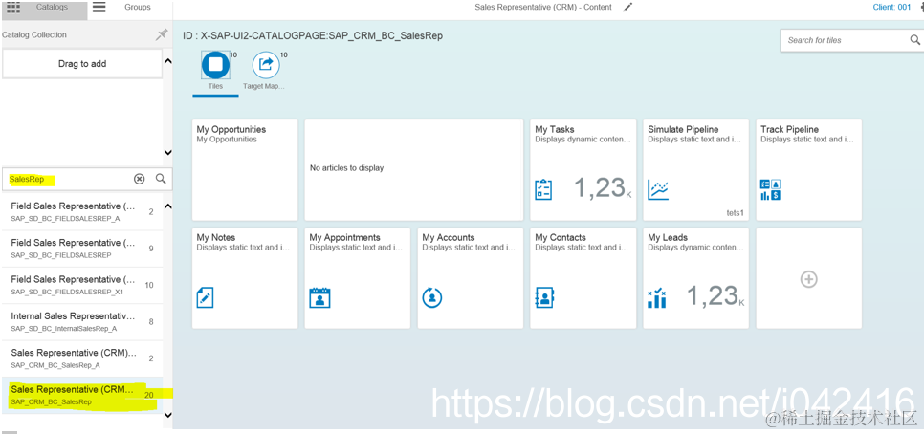Open the My Leads tile
The image size is (924, 434).
click(696, 278)
